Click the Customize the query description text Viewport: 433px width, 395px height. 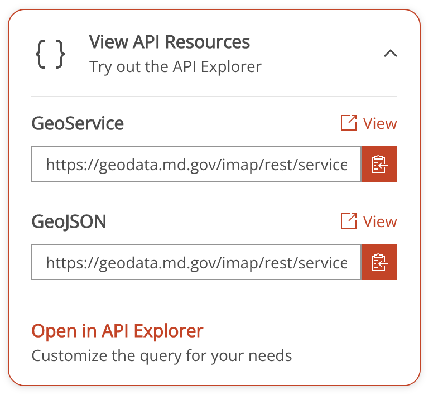coord(162,356)
